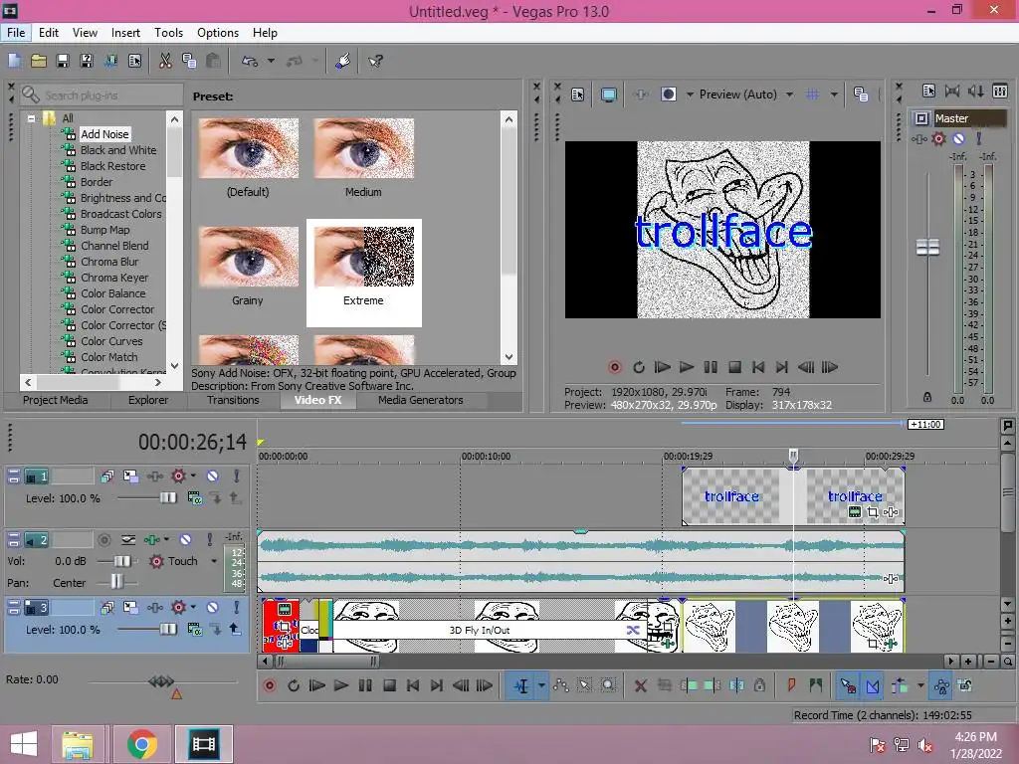This screenshot has height=764, width=1019.
Task: Click the Copy icon in main toolbar
Action: (189, 61)
